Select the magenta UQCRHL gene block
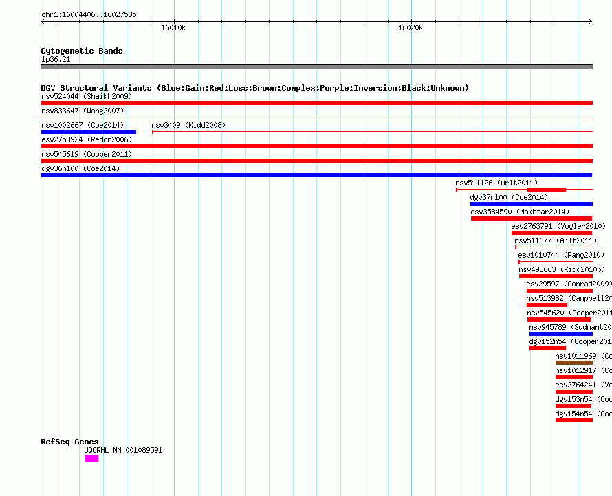This screenshot has width=612, height=496. coord(91,459)
